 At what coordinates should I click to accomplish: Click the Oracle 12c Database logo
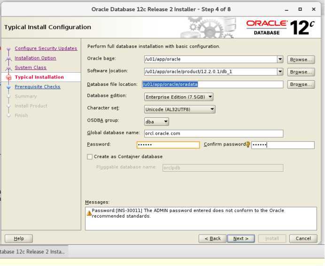(x=280, y=28)
